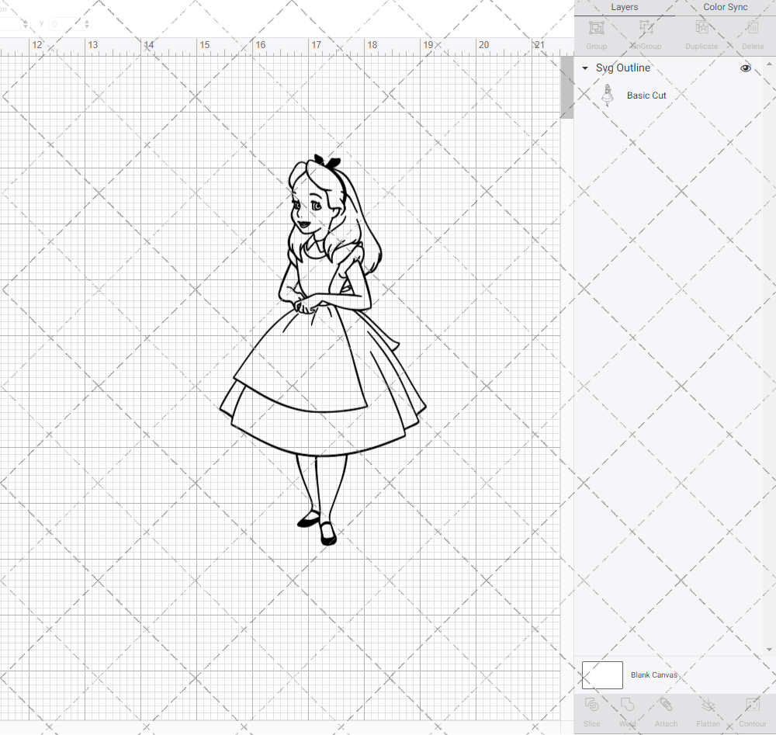Open the Blank Canvas color swatch

(602, 674)
